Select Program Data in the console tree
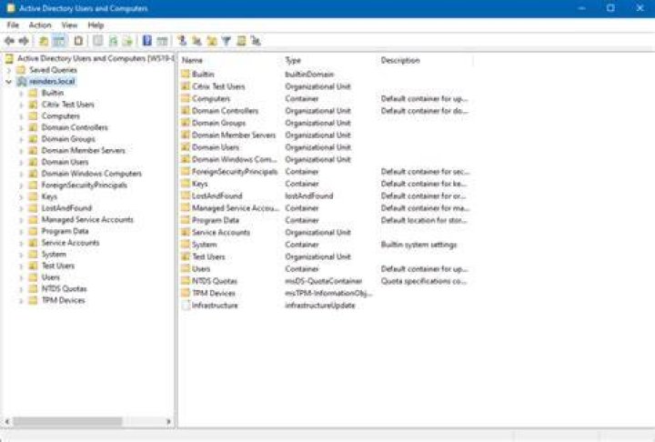This screenshot has width=655, height=442. click(x=65, y=231)
